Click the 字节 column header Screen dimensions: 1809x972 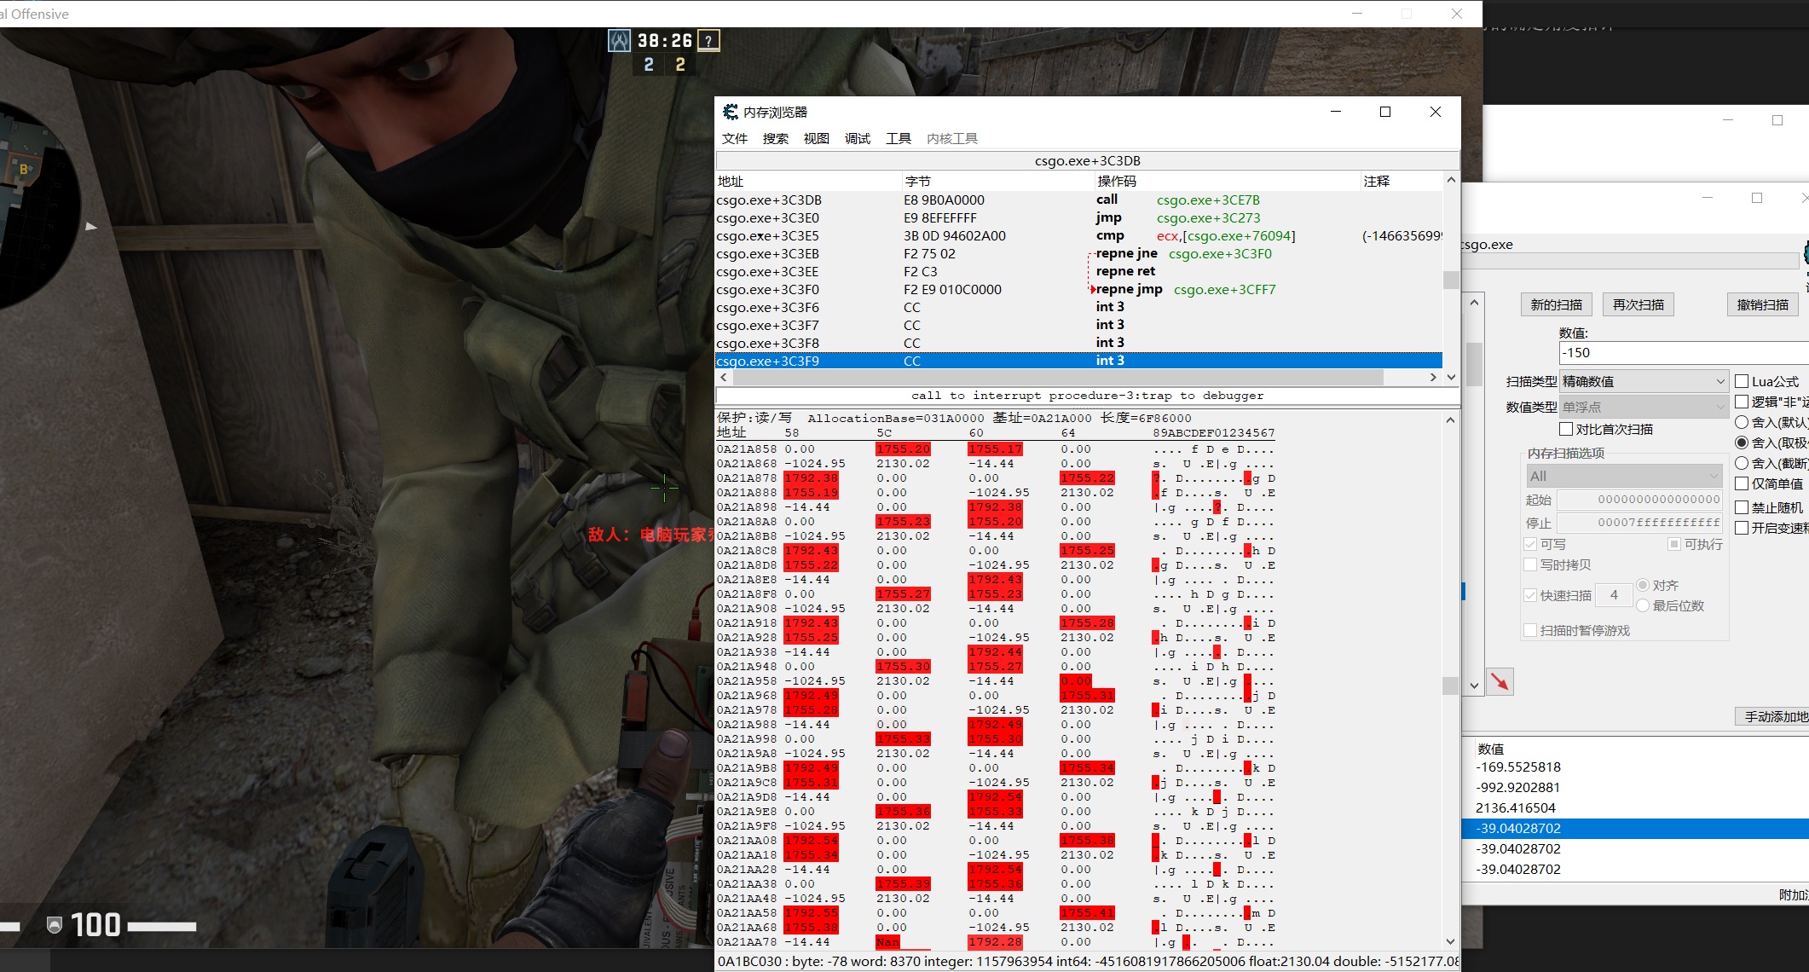[998, 181]
